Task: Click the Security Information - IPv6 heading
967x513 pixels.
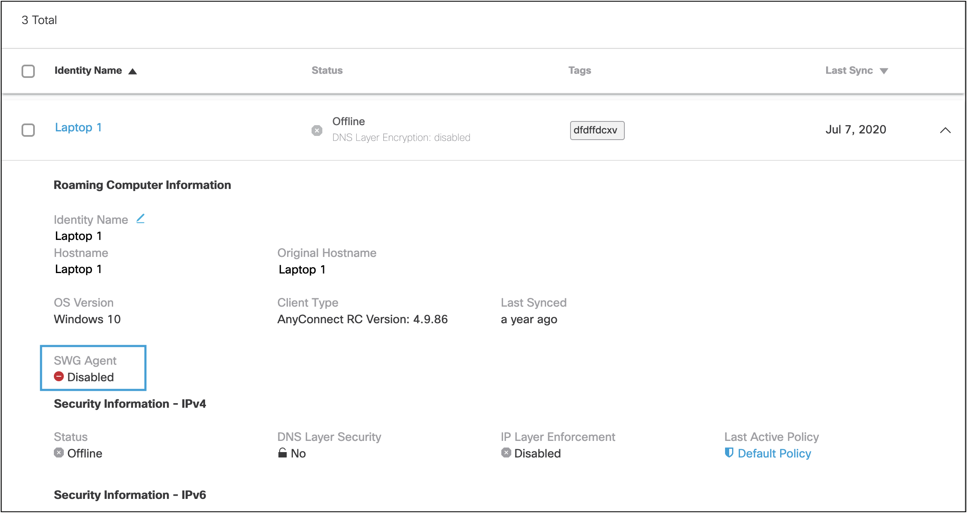Action: click(x=130, y=495)
